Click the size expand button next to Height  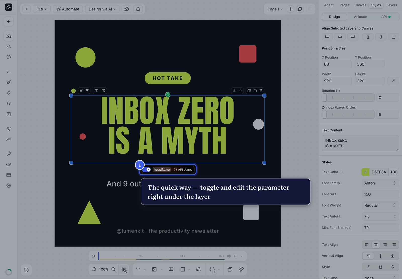pos(393,81)
